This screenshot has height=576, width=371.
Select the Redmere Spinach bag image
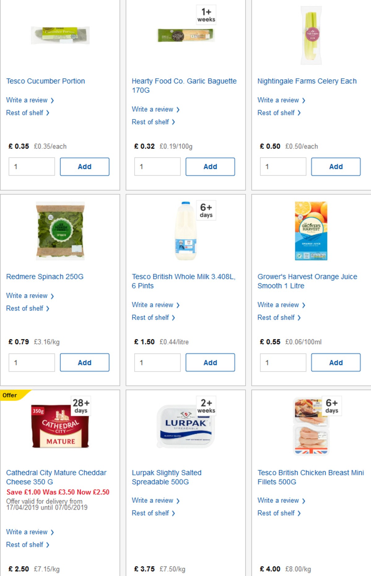pyautogui.click(x=60, y=232)
